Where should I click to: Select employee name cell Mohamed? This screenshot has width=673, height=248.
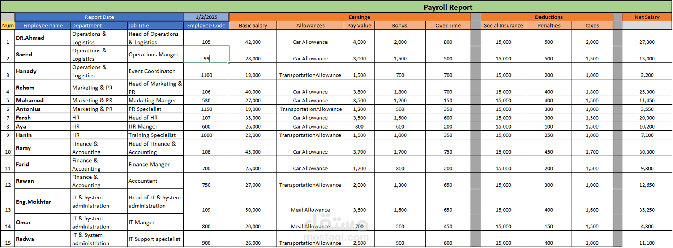(43, 100)
